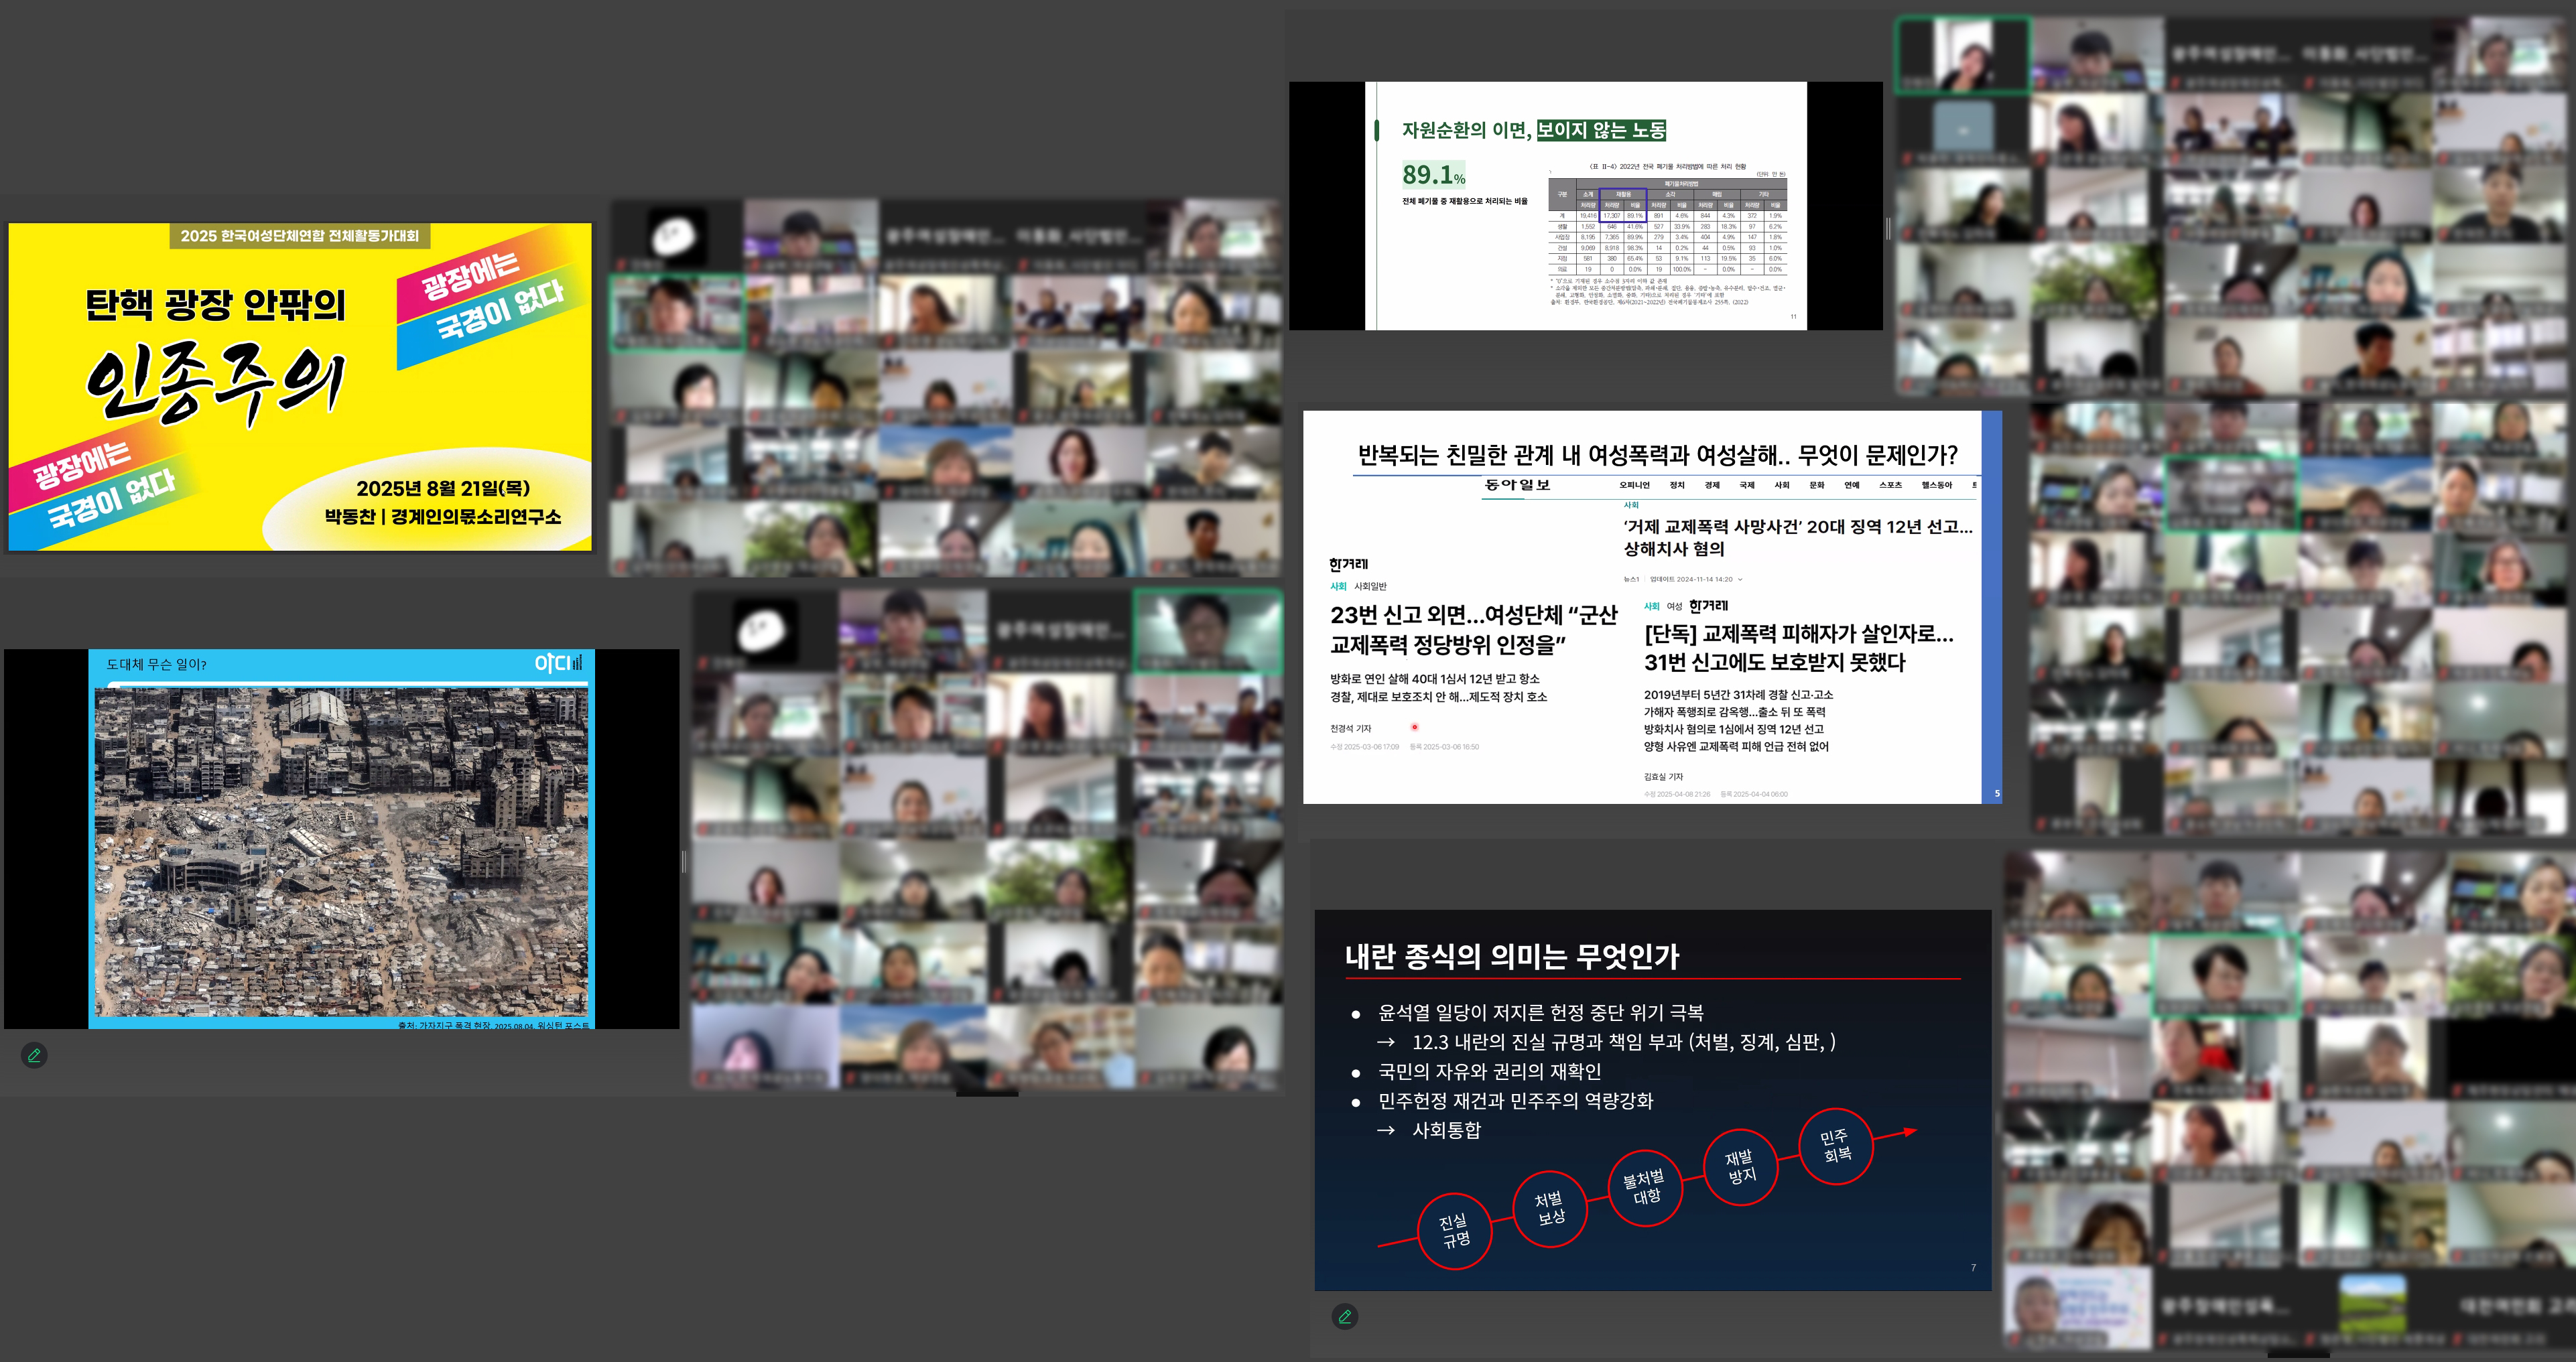Image resolution: width=2576 pixels, height=1362 pixels.
Task: Click the 동아일보 logo on the news slide
Action: pyautogui.click(x=1517, y=485)
